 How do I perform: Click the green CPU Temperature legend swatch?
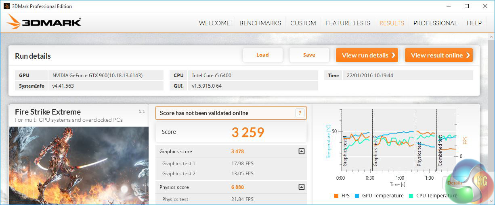tap(411, 196)
